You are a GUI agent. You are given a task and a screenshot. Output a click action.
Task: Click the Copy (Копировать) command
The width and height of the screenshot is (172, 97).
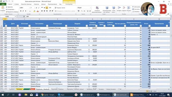tap(10, 9)
